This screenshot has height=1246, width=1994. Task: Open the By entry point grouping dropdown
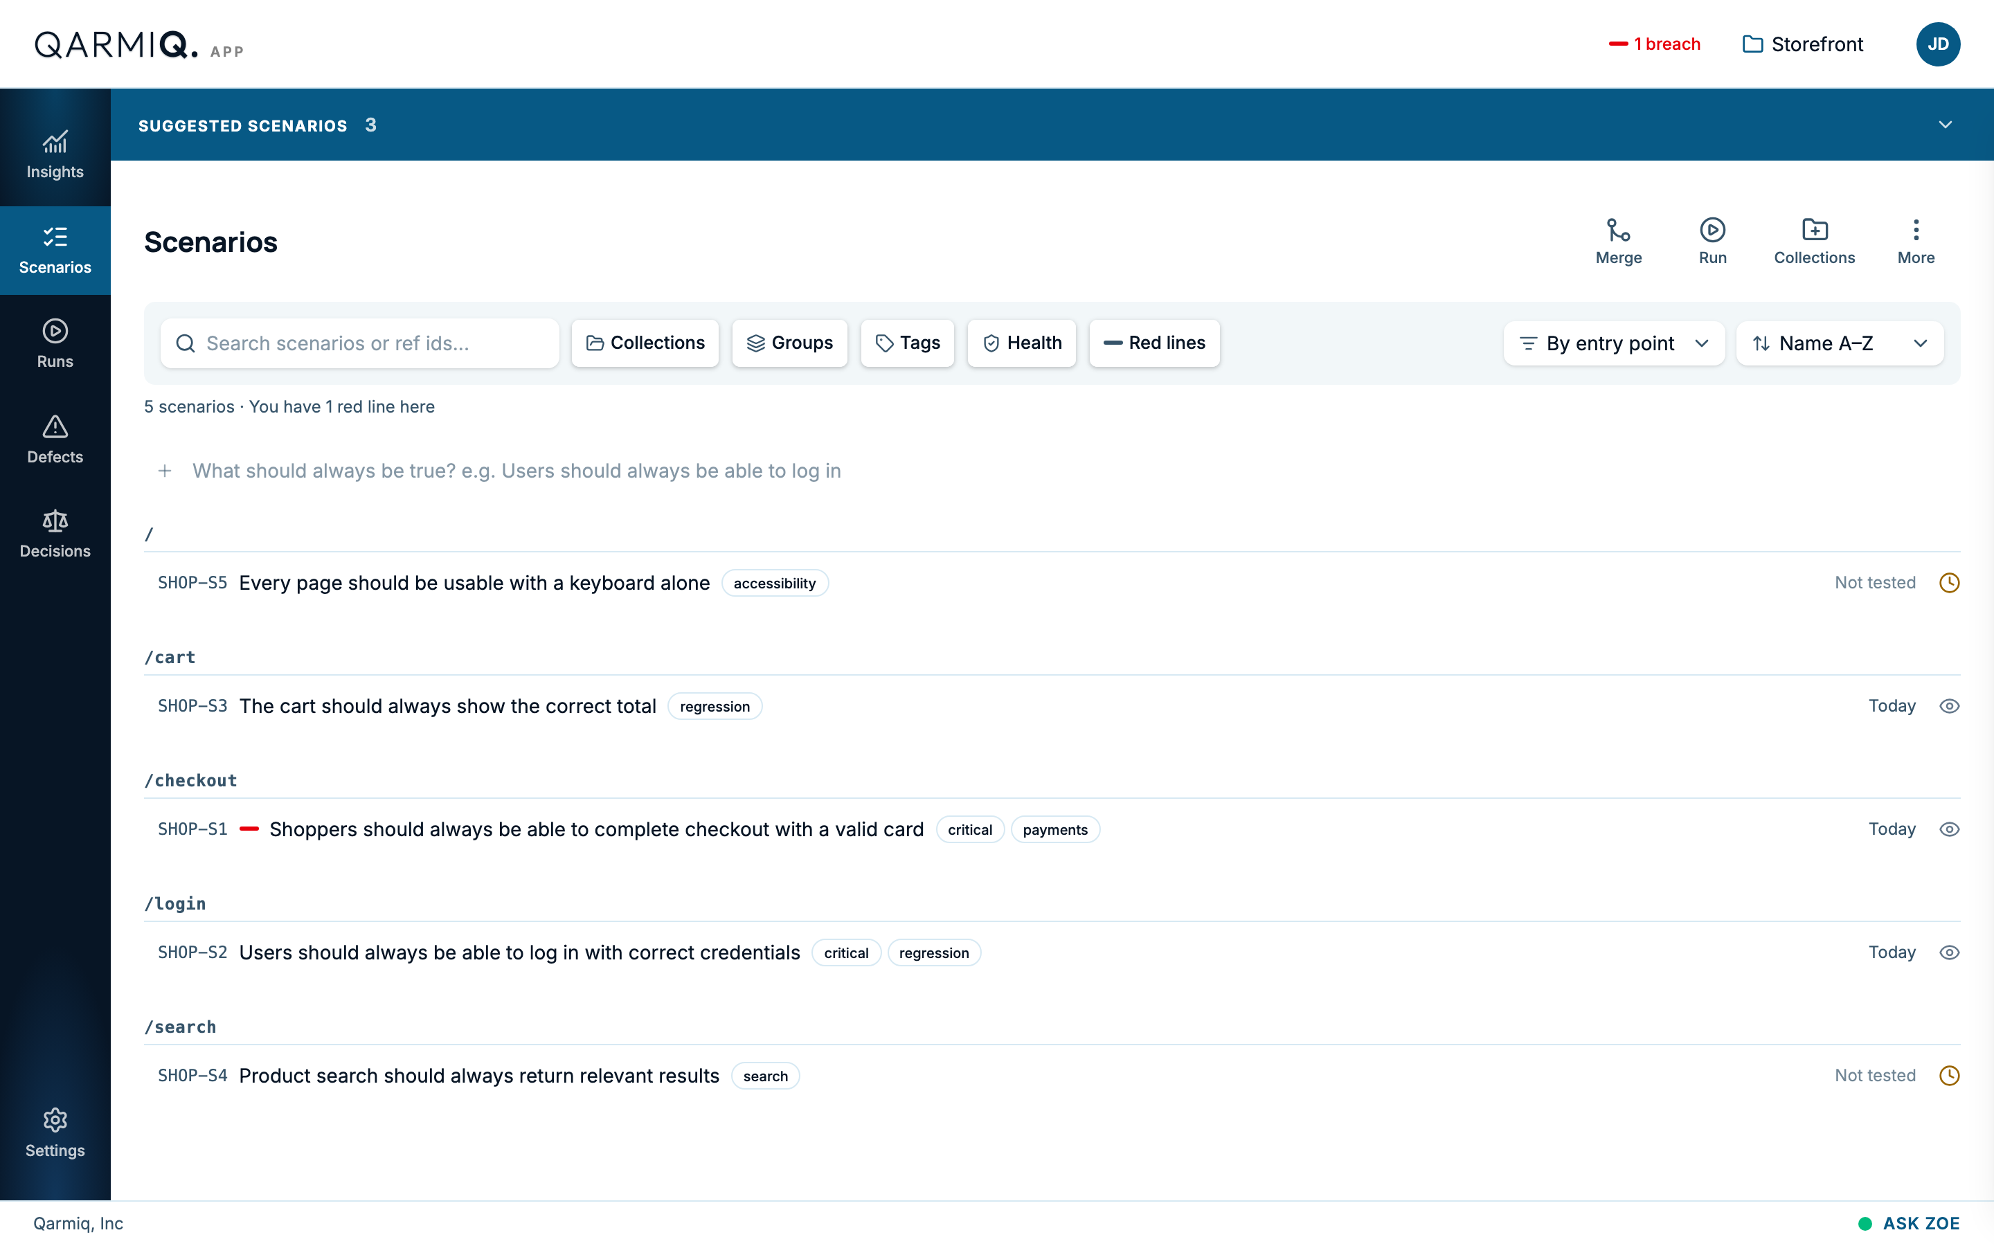(x=1613, y=343)
